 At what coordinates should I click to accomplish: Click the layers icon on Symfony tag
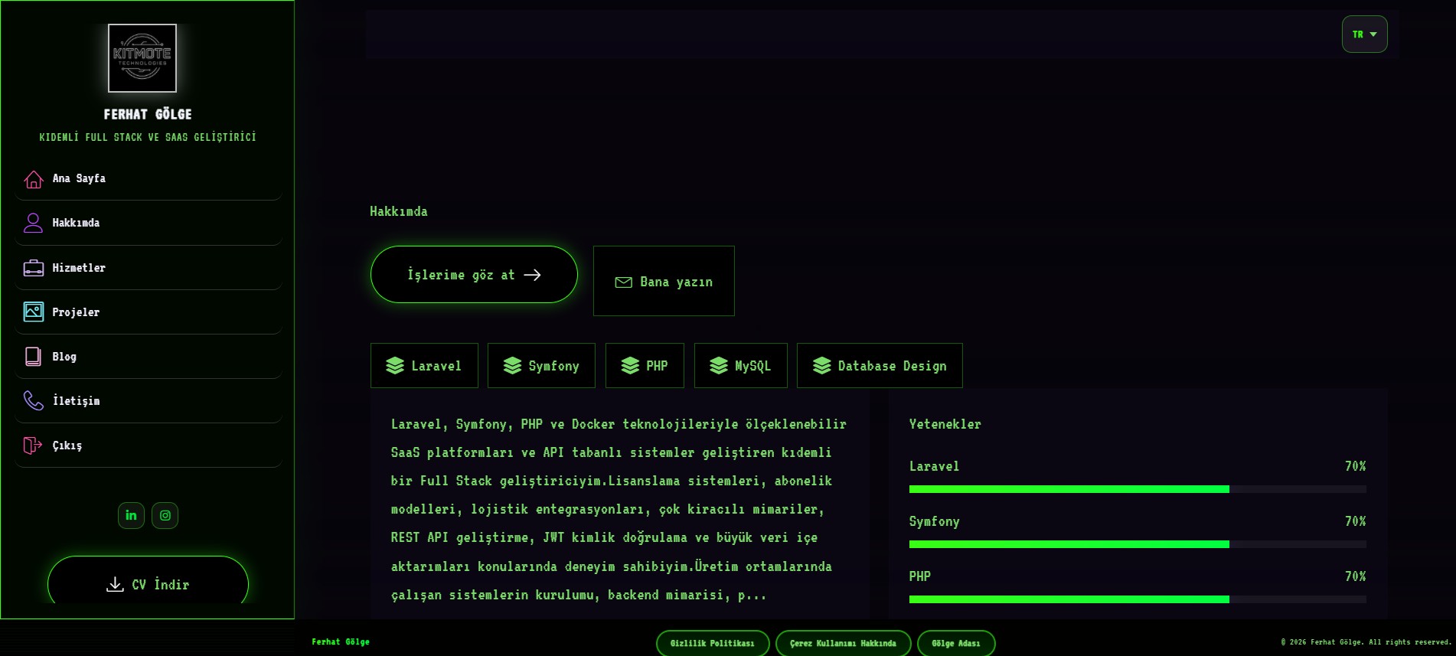(x=512, y=366)
